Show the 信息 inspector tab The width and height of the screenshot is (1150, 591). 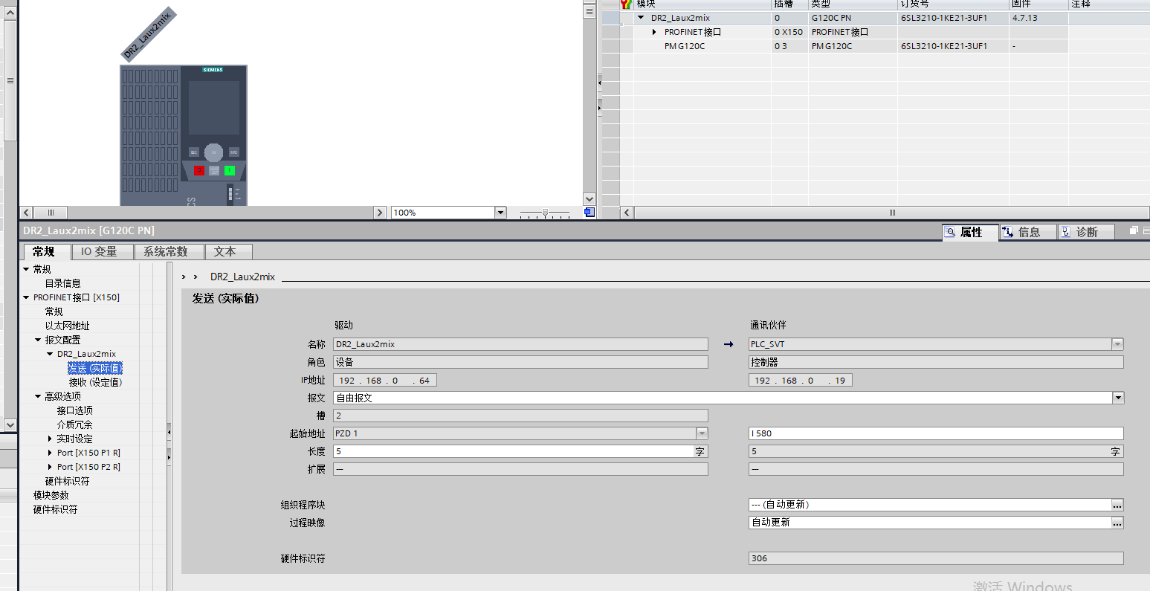pos(1028,232)
